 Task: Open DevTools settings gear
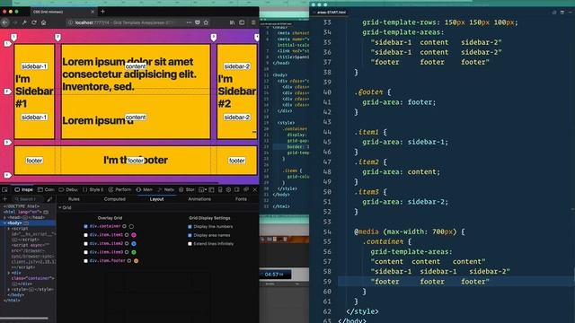click(x=228, y=189)
